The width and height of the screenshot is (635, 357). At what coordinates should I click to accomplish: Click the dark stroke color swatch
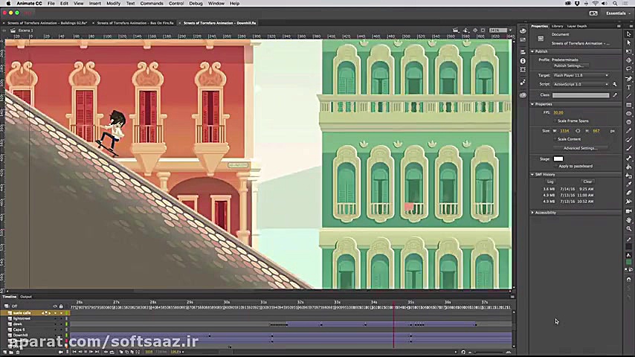[x=628, y=247]
